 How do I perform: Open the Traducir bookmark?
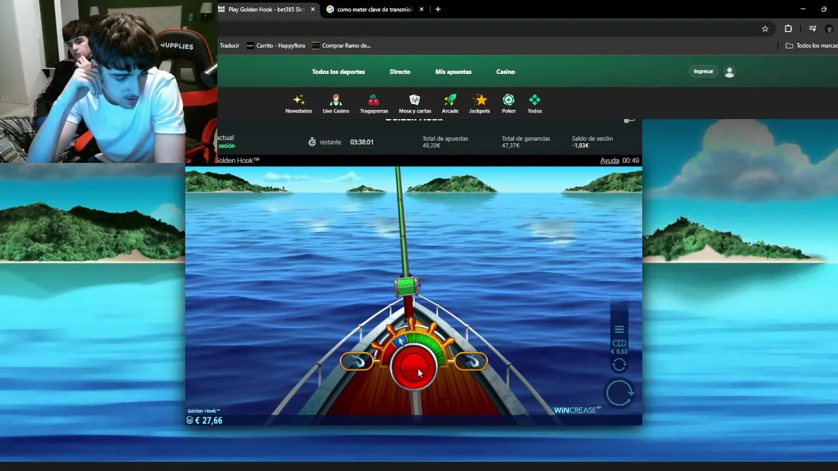[x=229, y=46]
